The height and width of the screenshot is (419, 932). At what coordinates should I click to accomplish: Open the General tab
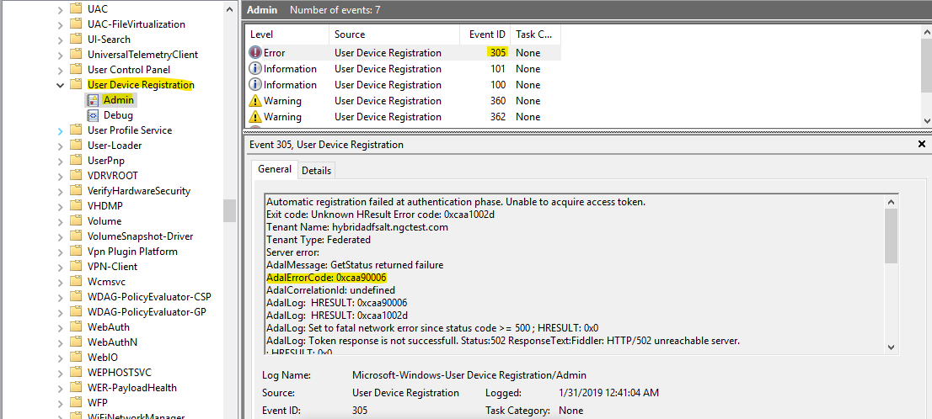[x=275, y=169]
